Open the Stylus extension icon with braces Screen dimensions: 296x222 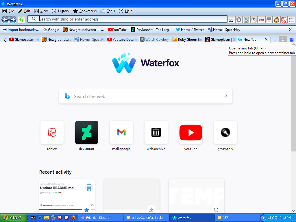[246, 20]
